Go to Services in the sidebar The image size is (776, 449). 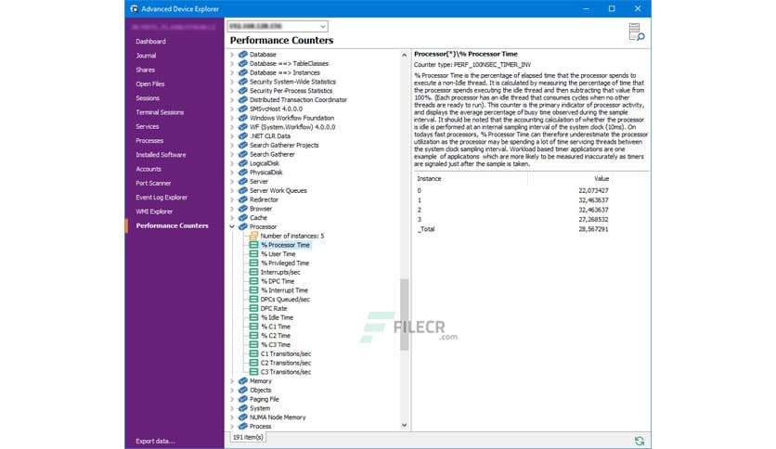(x=148, y=126)
